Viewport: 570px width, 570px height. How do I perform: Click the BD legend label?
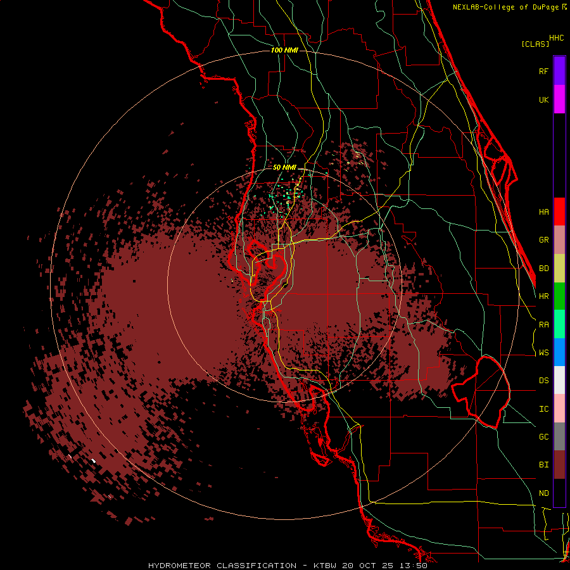click(x=543, y=269)
